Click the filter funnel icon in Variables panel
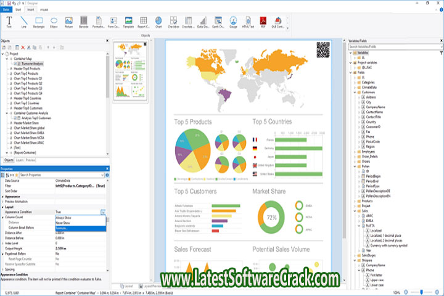The width and height of the screenshot is (444, 296). (441, 53)
